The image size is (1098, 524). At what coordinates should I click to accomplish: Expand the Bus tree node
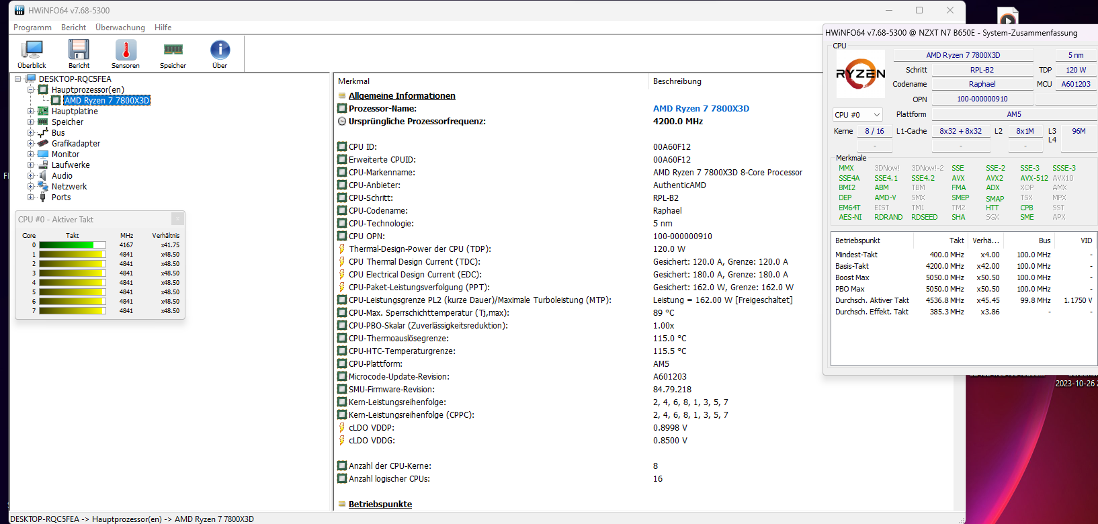(30, 133)
